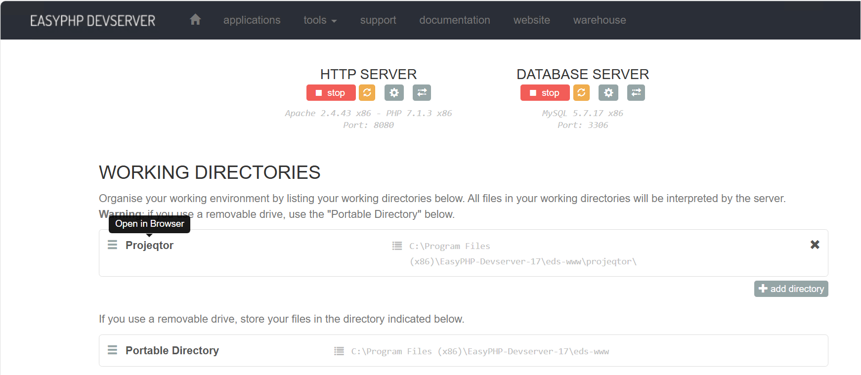861x375 pixels.
Task: Open Projeqtor in browser
Action: [x=149, y=246]
